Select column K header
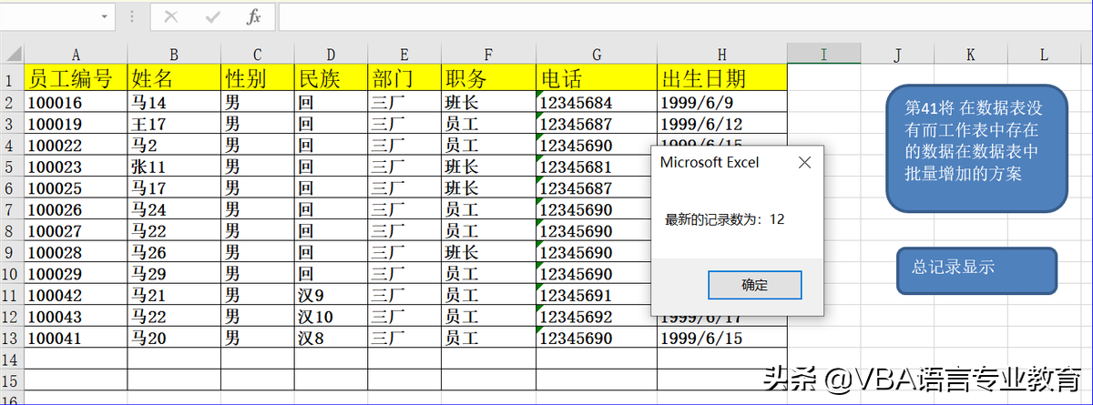Image resolution: width=1093 pixels, height=405 pixels. tap(971, 55)
